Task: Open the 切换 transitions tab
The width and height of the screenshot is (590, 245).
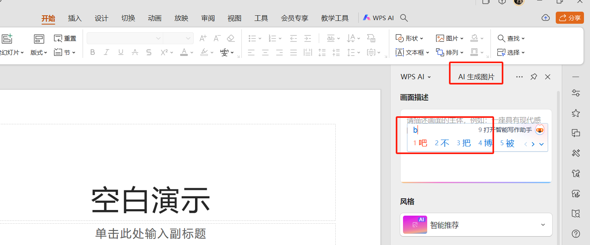Action: 128,18
